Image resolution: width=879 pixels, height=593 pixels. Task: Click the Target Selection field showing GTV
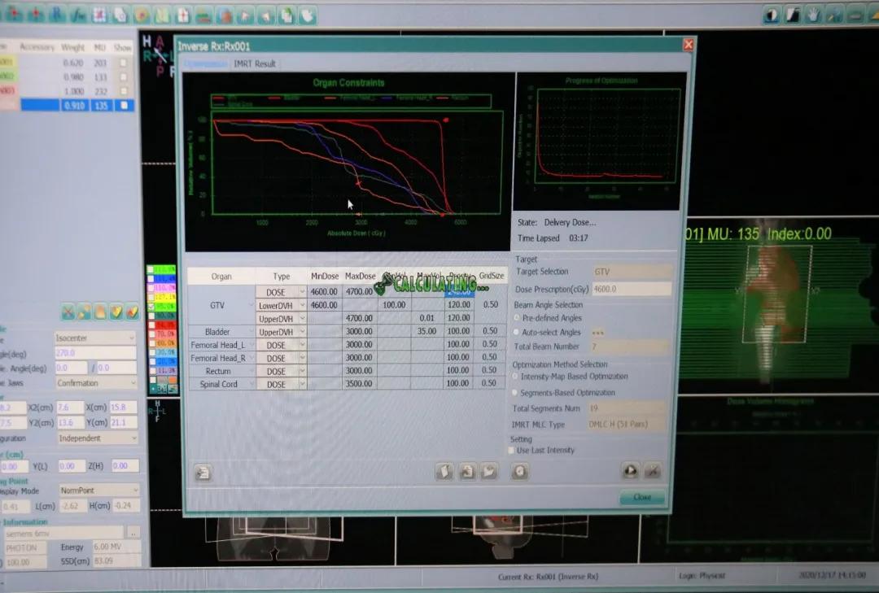[632, 272]
